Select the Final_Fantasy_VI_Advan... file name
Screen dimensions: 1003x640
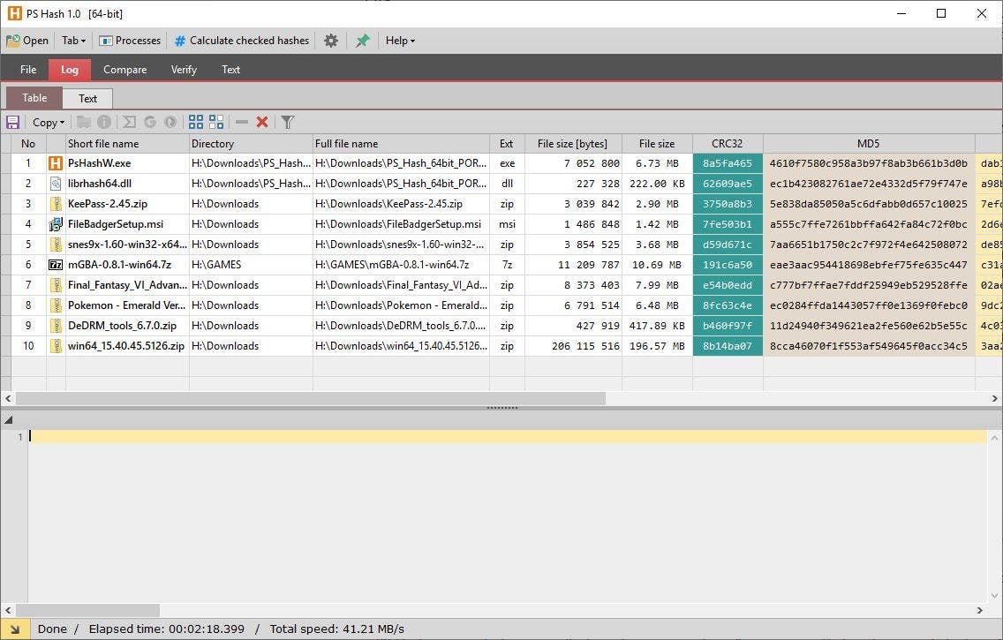(127, 285)
